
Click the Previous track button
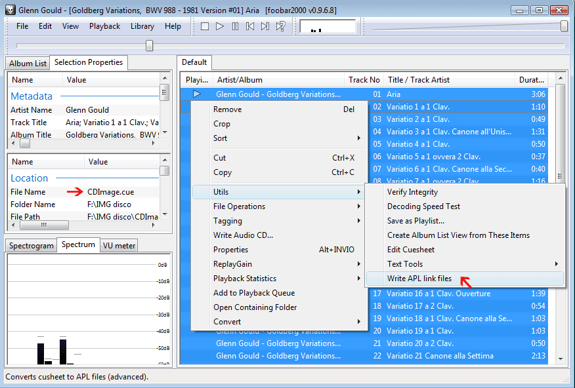(x=250, y=26)
